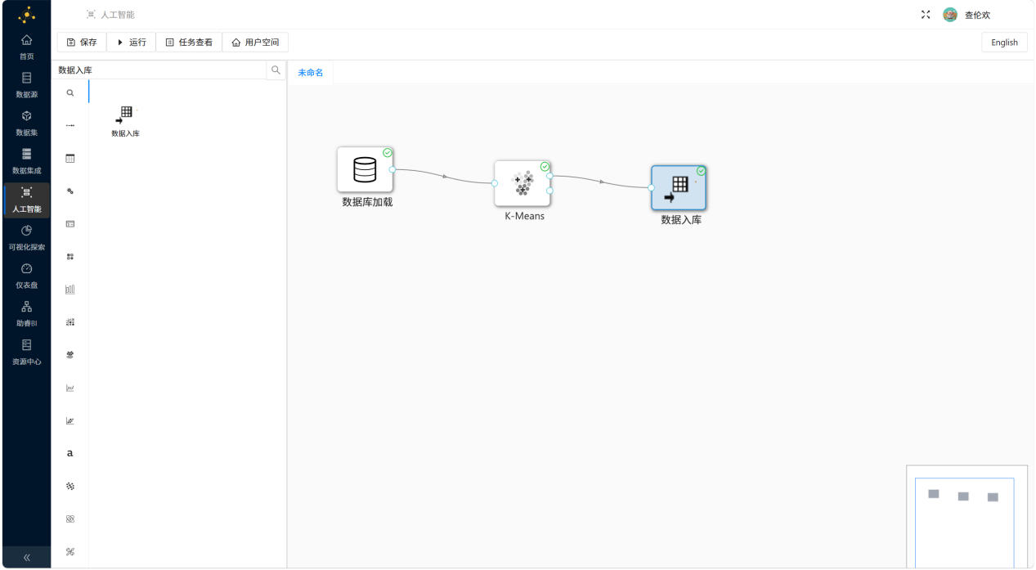1036x570 pixels.
Task: Click K-Means node input port
Action: pyautogui.click(x=495, y=183)
